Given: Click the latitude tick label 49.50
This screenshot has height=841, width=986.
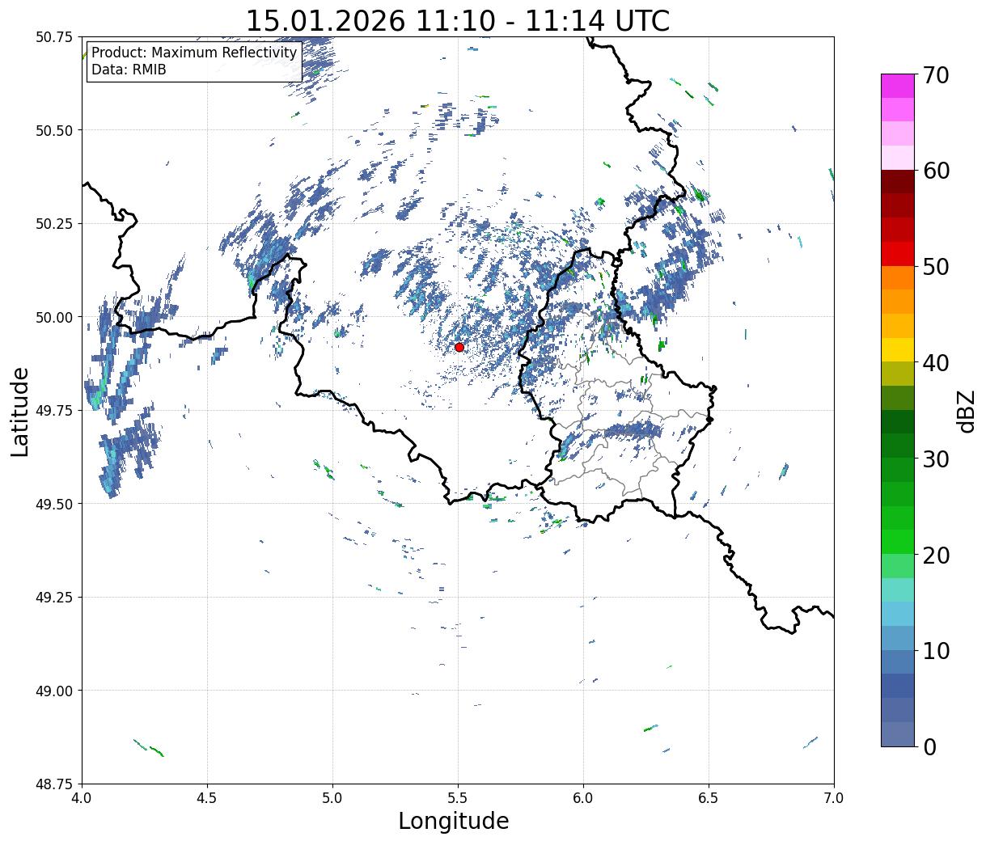Looking at the screenshot, I should coord(53,504).
